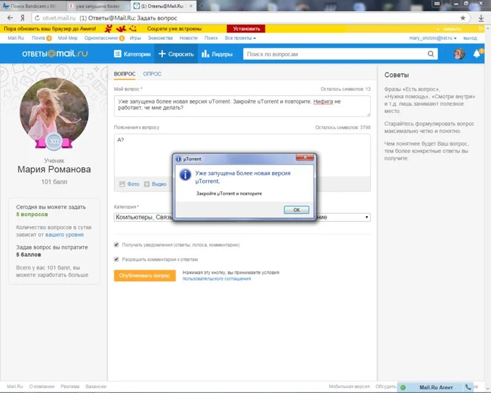This screenshot has width=491, height=393.
Task: Click the browser back arrow
Action: pyautogui.click(x=10, y=18)
